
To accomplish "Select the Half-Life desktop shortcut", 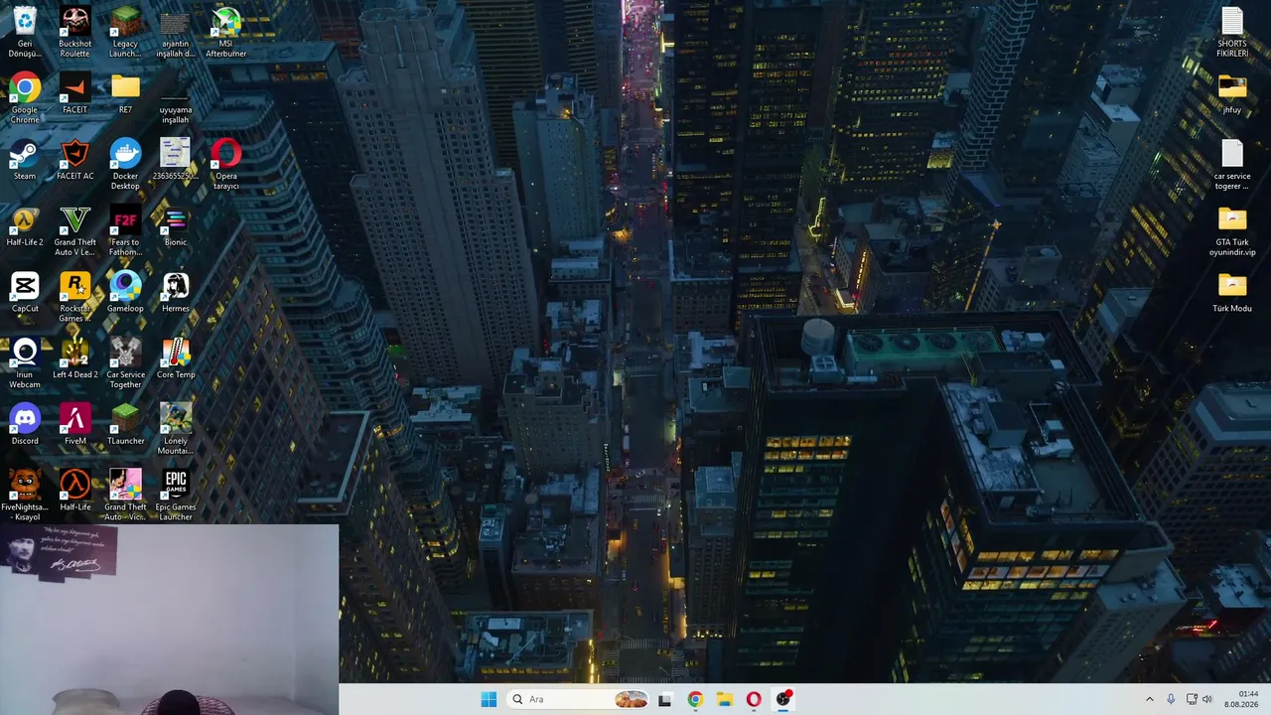I will 74,492.
